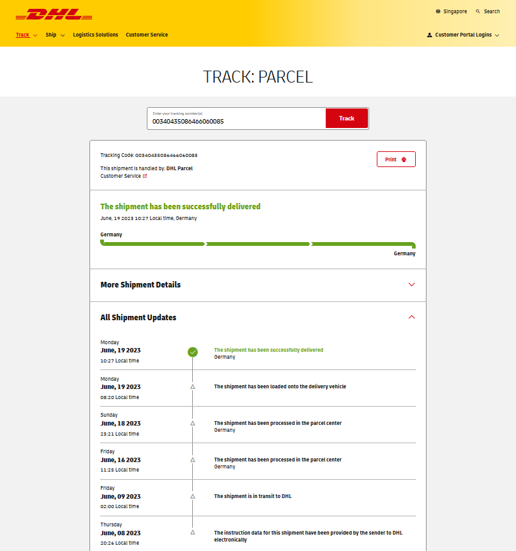Click the green shipment progress bar
The width and height of the screenshot is (516, 551).
258,244
